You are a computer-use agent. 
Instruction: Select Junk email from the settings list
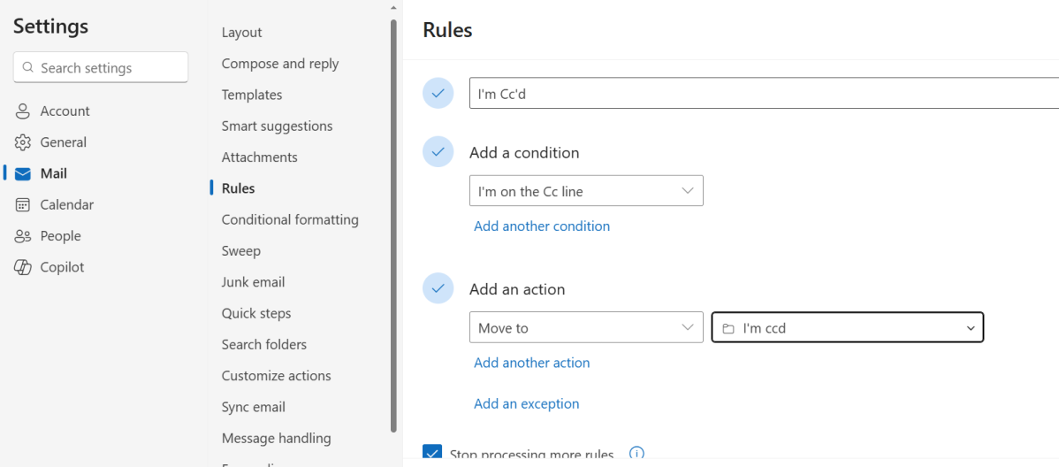coord(253,282)
